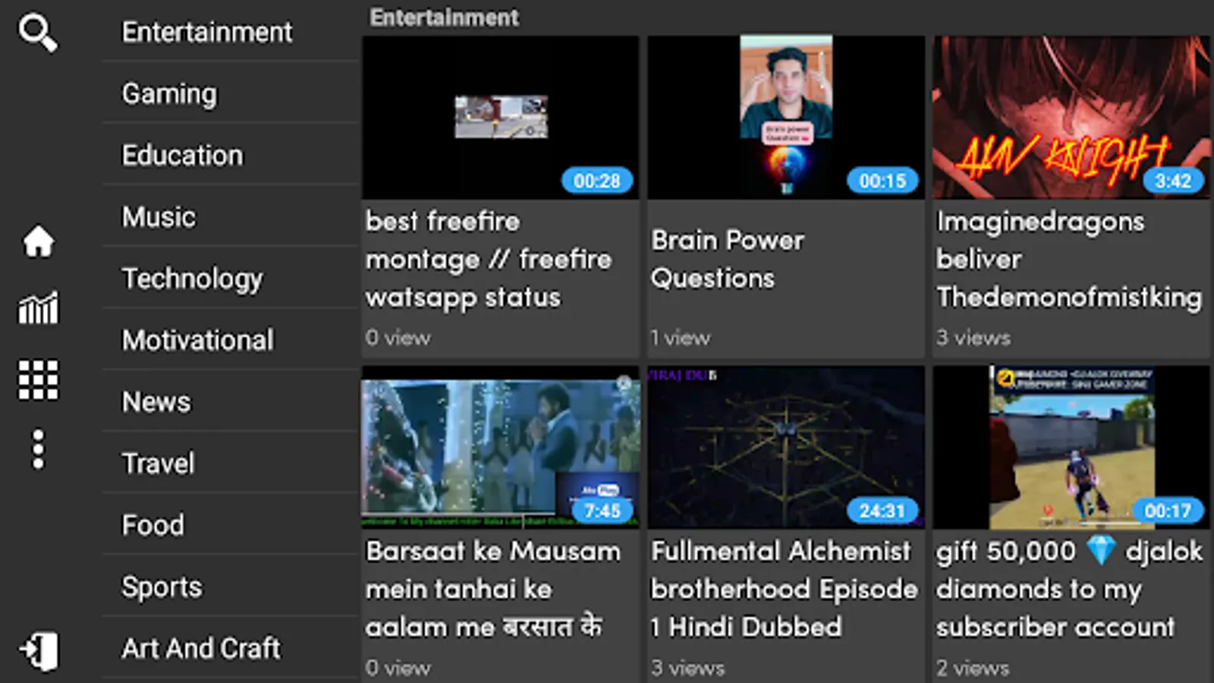Open the Barsaat ke Mausam video title
Image resolution: width=1214 pixels, height=683 pixels.
[493, 589]
